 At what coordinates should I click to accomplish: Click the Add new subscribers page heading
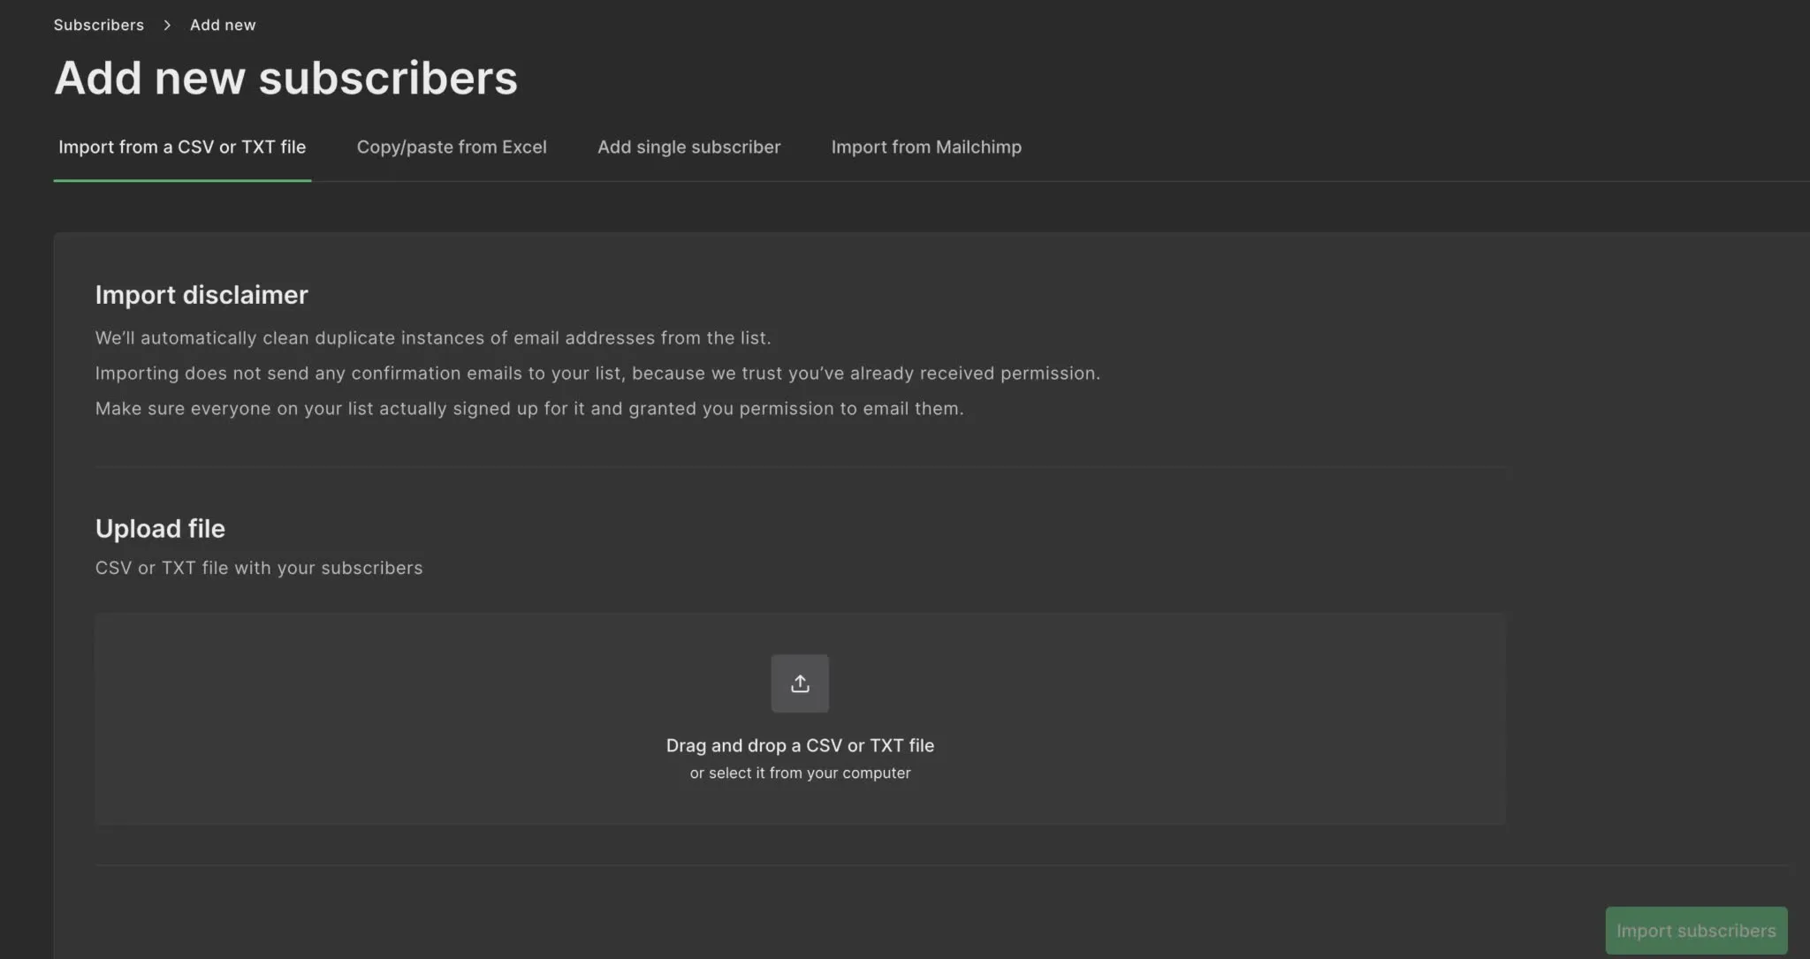point(285,78)
